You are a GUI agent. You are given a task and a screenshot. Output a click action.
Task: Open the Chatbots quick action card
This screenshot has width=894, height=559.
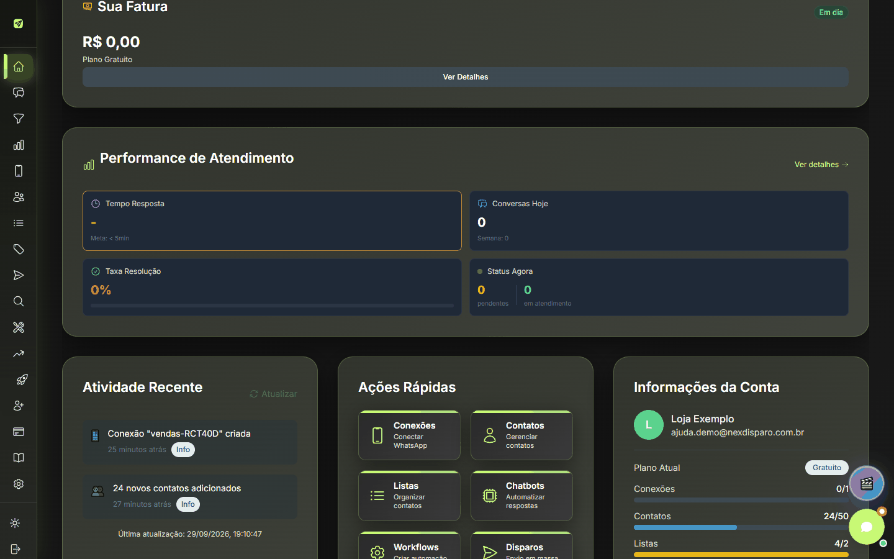pyautogui.click(x=521, y=496)
